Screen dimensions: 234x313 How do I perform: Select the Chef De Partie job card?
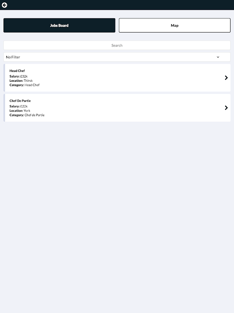click(x=117, y=108)
